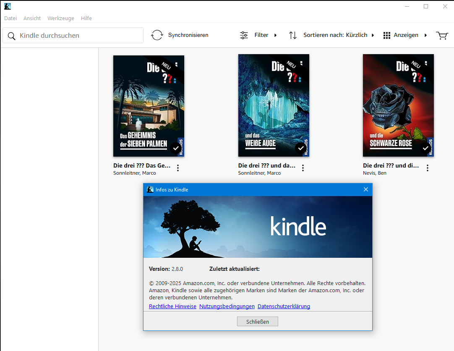
Task: Open the shopping cart store icon
Action: tap(442, 35)
